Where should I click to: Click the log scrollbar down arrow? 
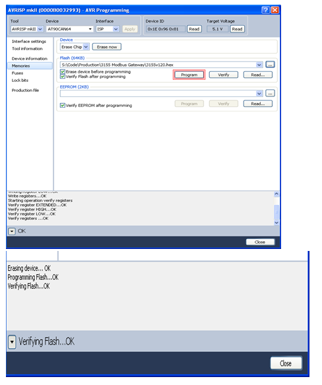click(276, 223)
